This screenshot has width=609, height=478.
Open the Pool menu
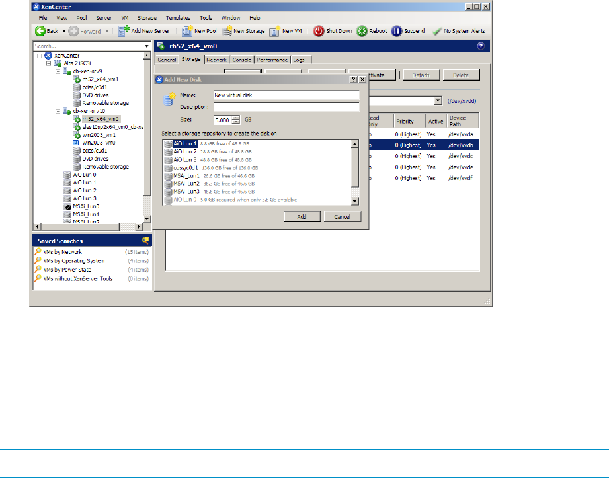click(x=81, y=18)
